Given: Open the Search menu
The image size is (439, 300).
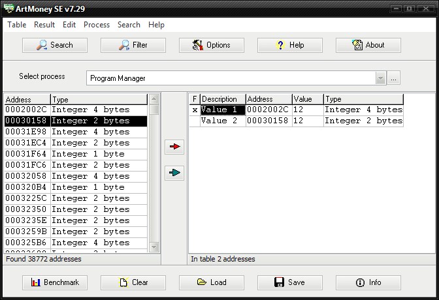Looking at the screenshot, I should pos(129,25).
